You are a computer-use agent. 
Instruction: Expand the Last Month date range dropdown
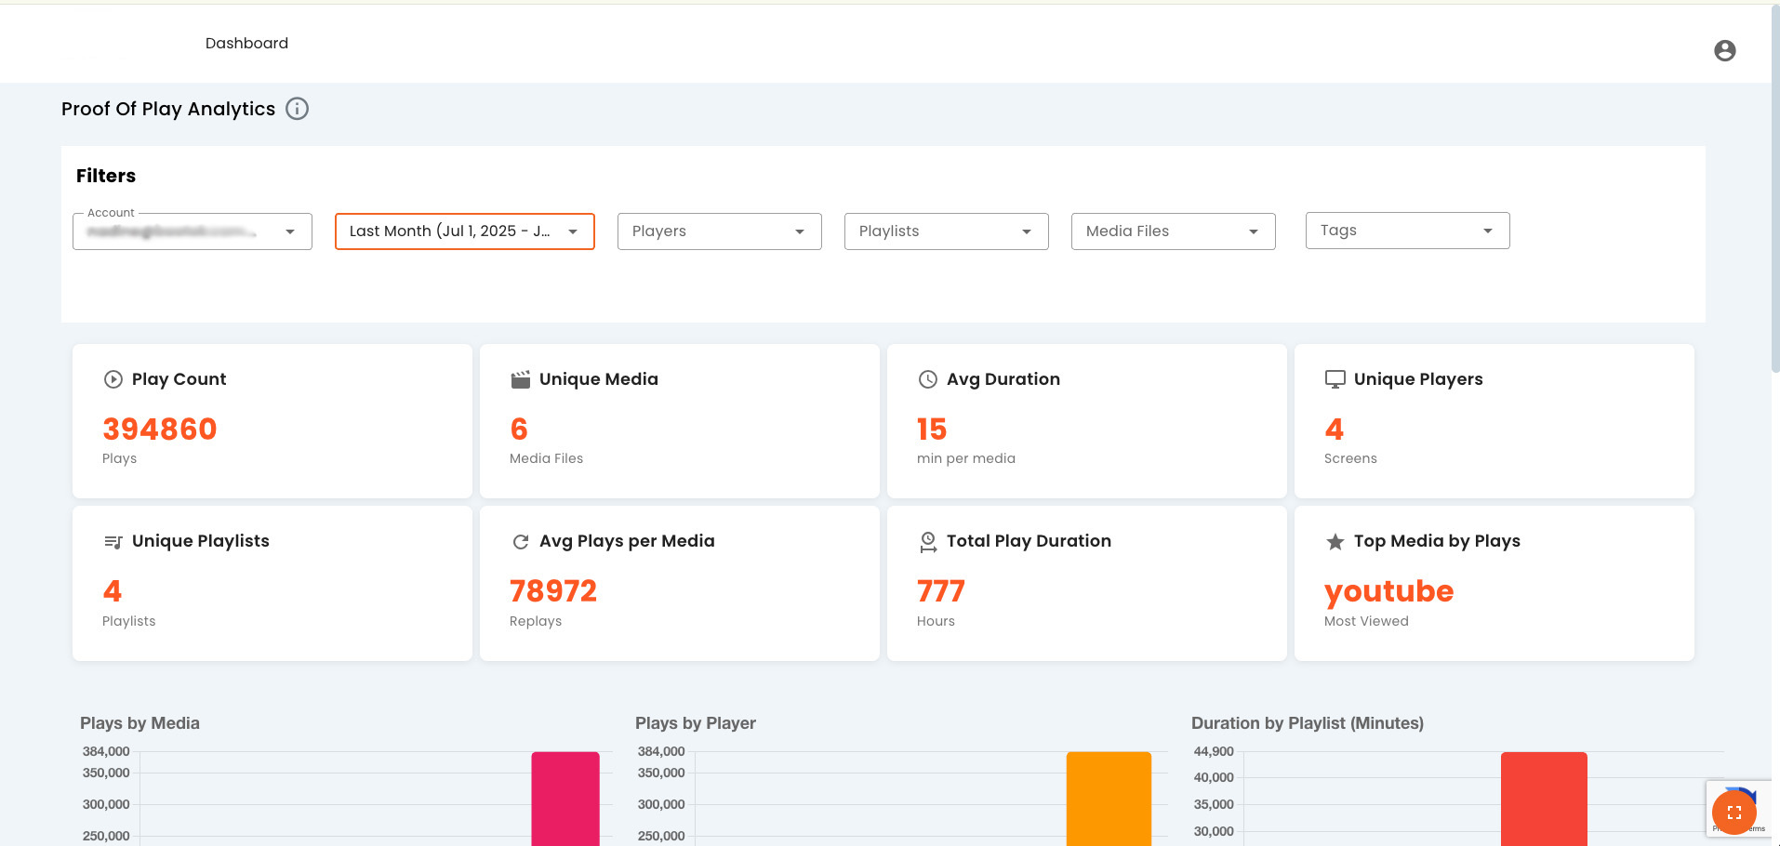[464, 231]
